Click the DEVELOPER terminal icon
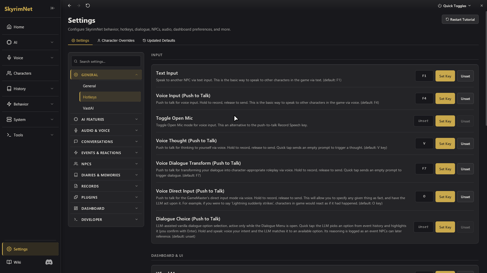This screenshot has width=487, height=273. point(76,219)
